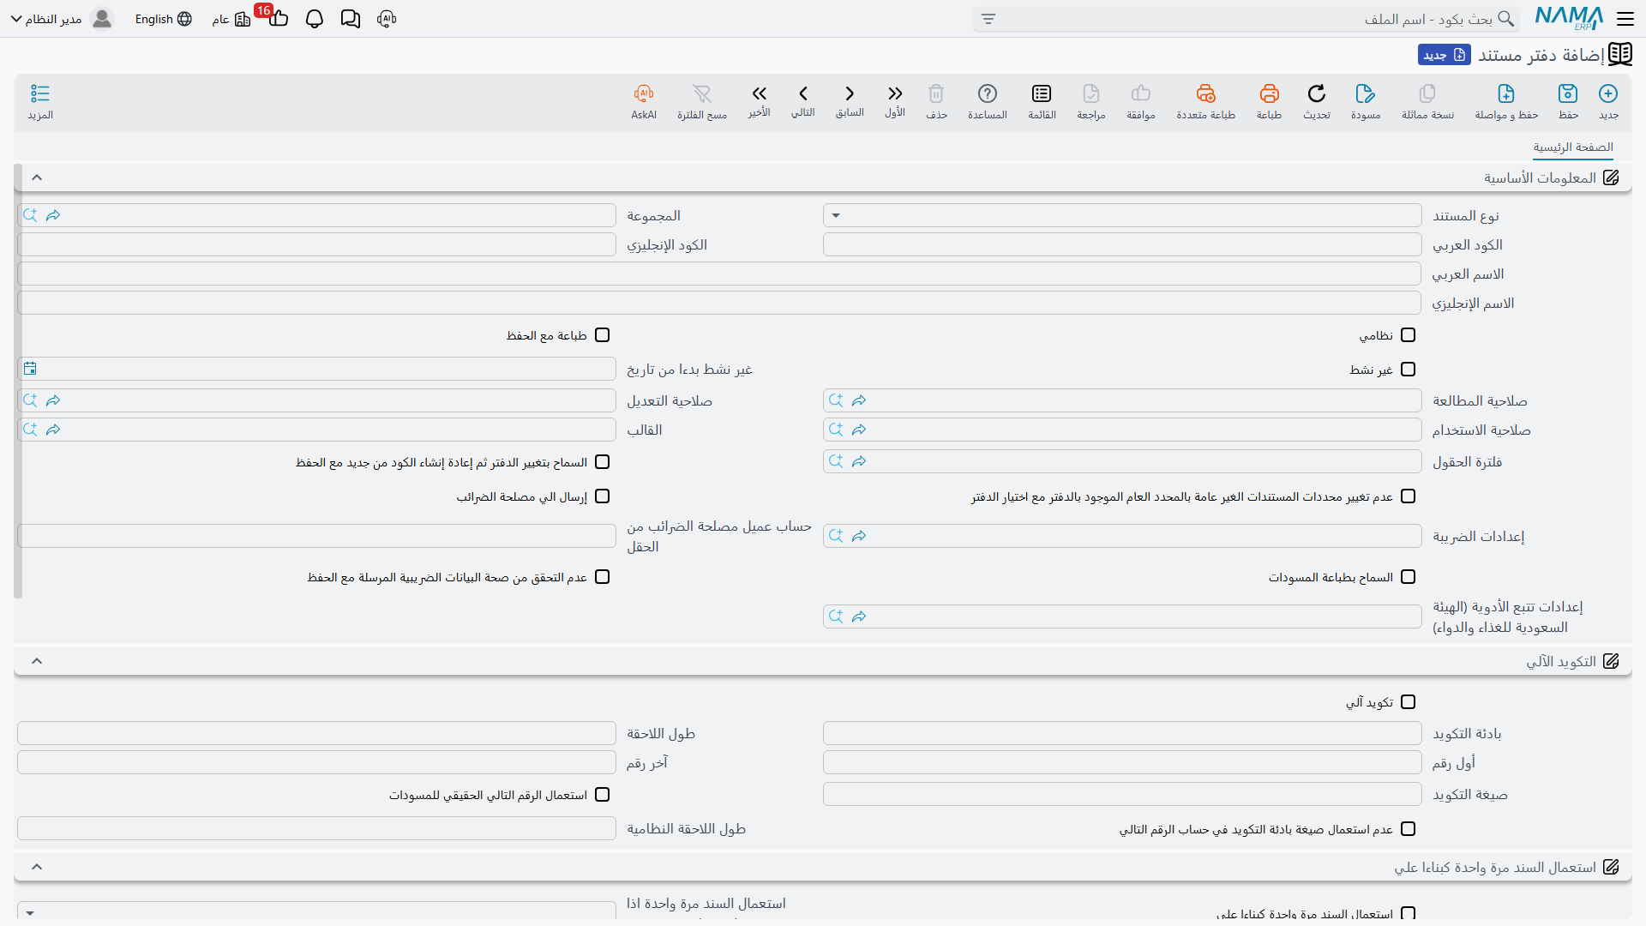Check the غير نشط checkbox
The height and width of the screenshot is (926, 1646).
1408,370
